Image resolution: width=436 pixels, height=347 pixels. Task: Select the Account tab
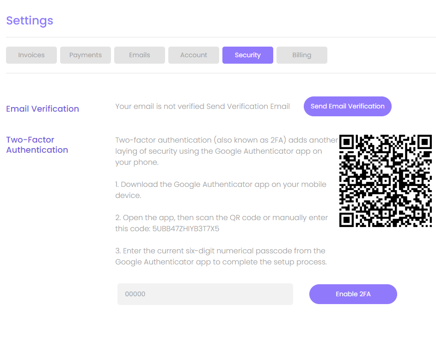194,55
